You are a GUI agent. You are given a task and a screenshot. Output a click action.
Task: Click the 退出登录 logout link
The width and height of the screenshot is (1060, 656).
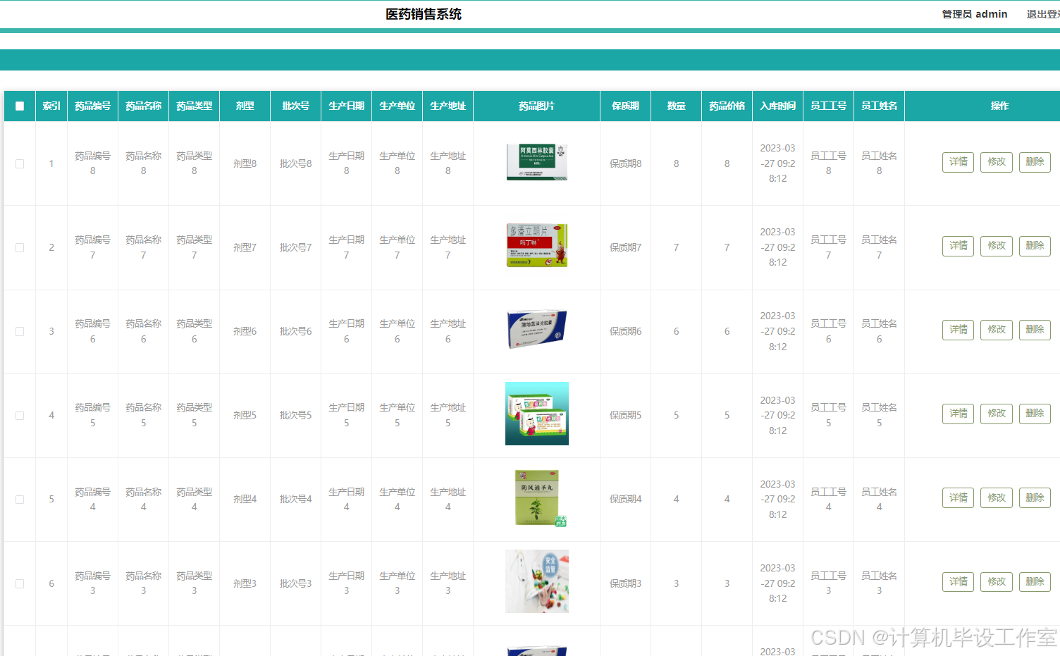1043,14
